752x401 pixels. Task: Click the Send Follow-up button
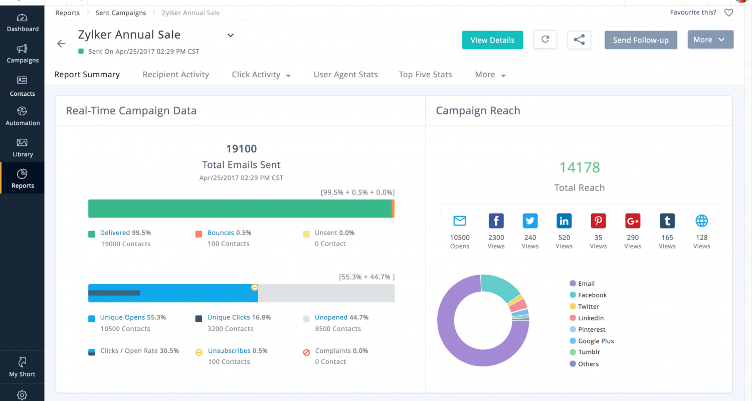641,40
